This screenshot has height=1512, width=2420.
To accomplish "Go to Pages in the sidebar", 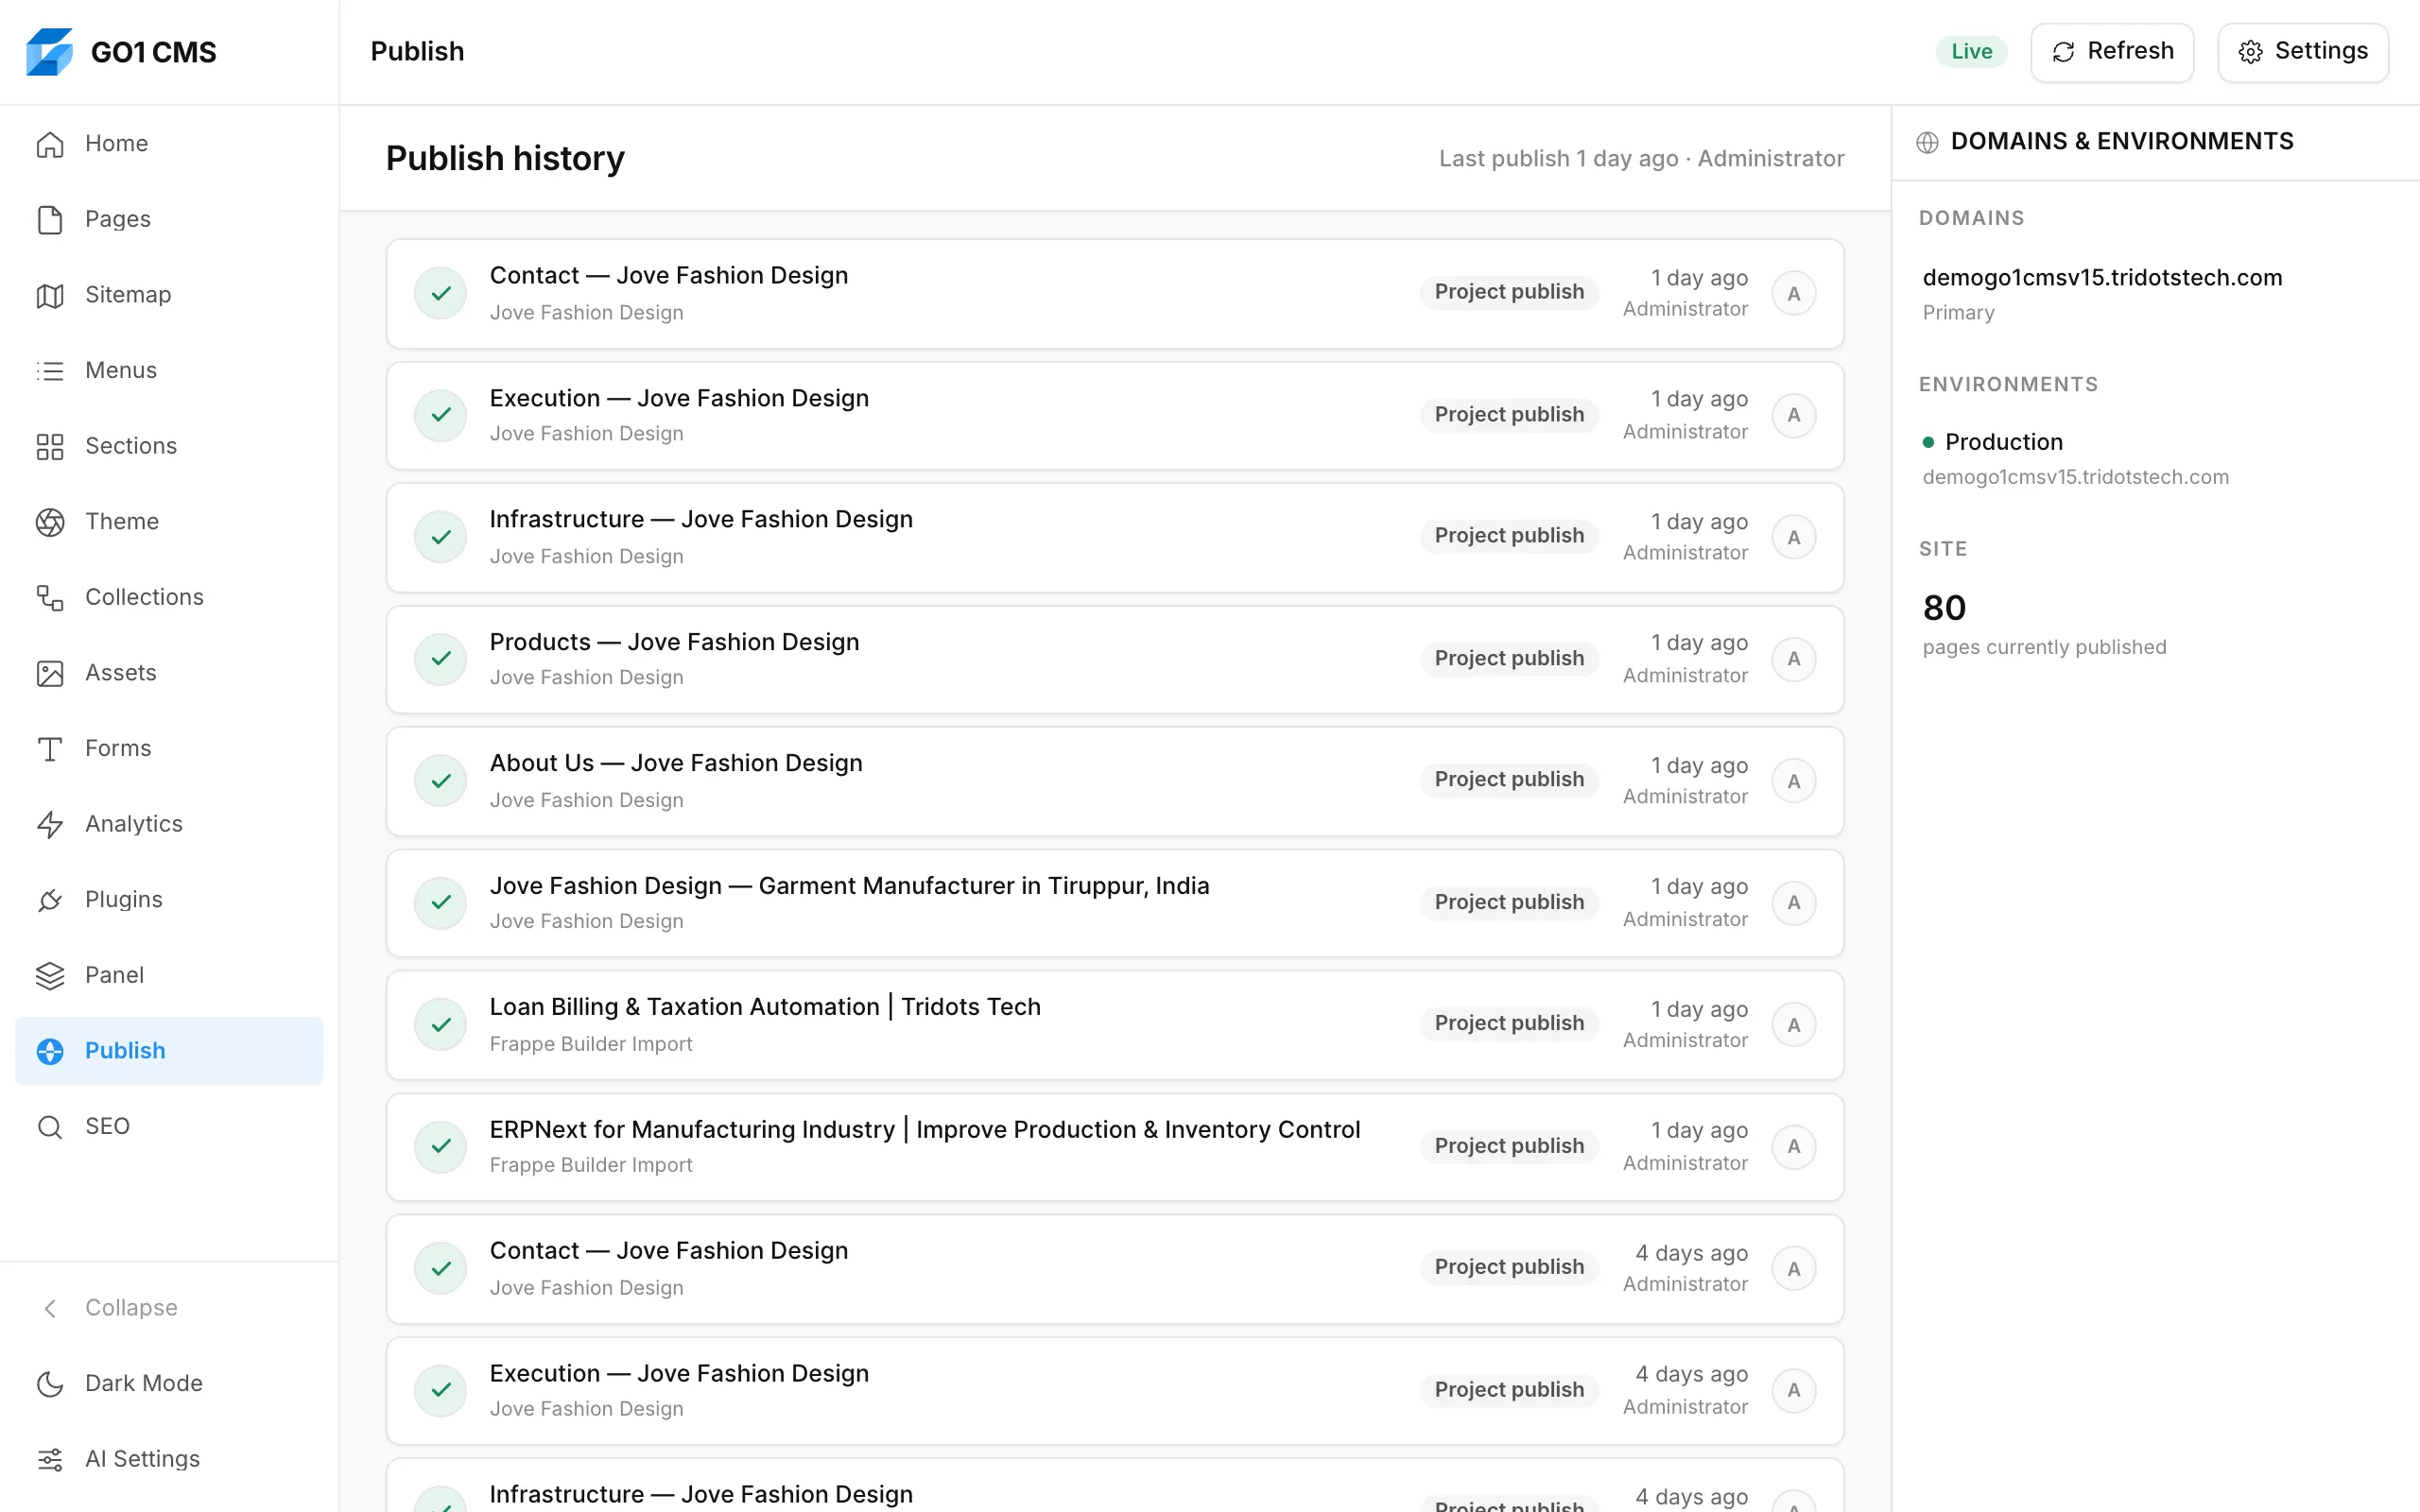I will tap(169, 219).
